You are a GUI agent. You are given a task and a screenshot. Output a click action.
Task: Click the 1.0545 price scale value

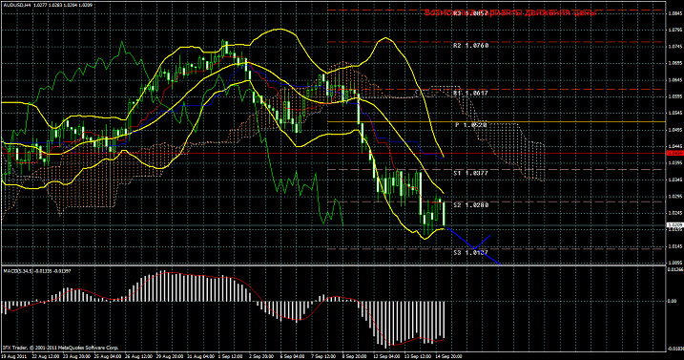click(675, 113)
